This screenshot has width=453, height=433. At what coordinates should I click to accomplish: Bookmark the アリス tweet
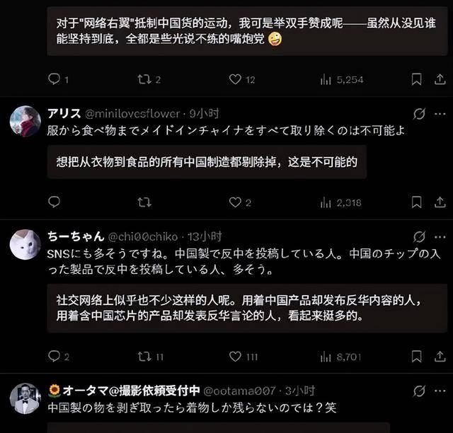pyautogui.click(x=416, y=202)
